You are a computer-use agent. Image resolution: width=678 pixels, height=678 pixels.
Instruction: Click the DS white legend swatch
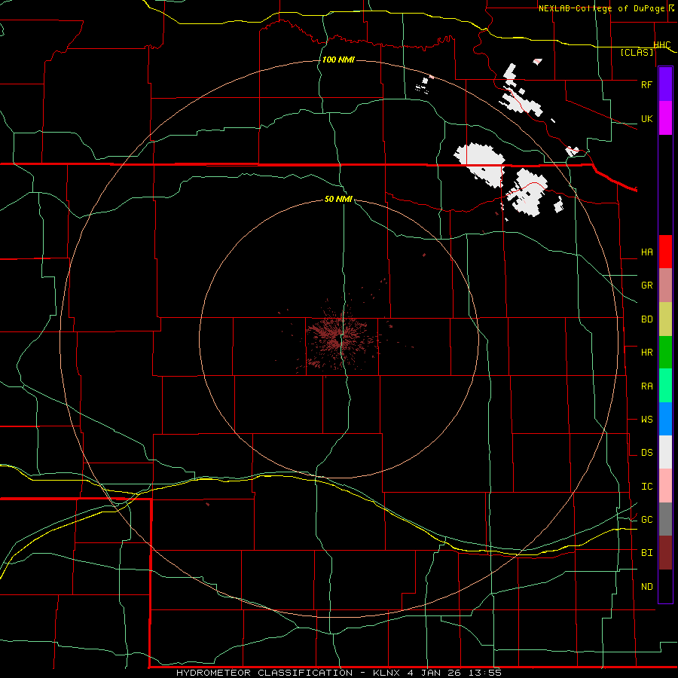click(x=665, y=452)
